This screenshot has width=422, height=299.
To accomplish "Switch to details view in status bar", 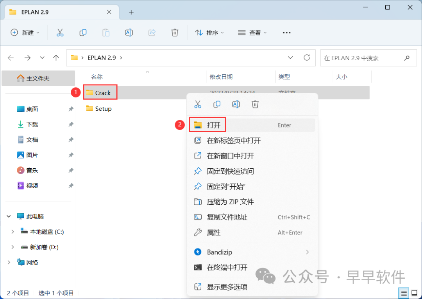I will pyautogui.click(x=404, y=293).
